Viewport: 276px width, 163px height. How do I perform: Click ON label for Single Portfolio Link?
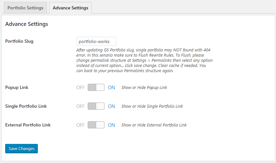pos(111,106)
